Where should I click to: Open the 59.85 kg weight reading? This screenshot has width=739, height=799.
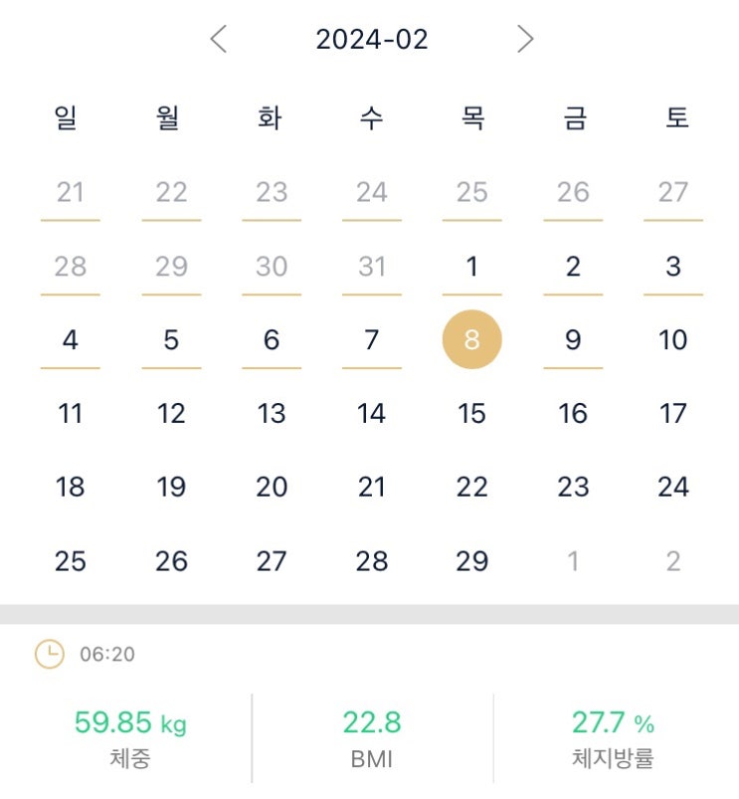click(x=129, y=722)
